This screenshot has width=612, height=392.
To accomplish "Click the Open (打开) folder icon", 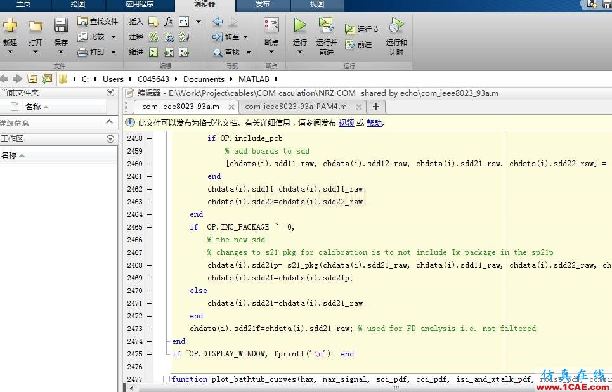I will tap(36, 26).
